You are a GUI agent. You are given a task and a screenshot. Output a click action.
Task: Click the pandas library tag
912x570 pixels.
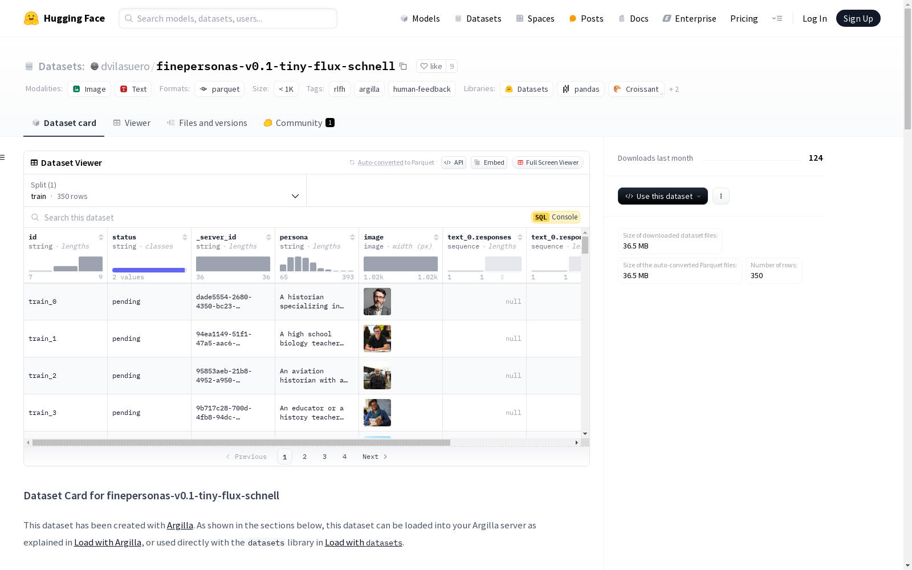pos(581,89)
